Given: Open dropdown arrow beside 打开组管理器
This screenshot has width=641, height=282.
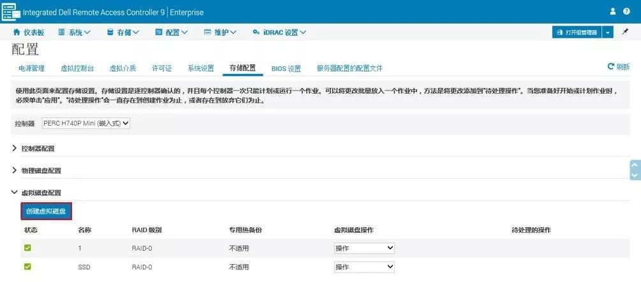Looking at the screenshot, I should tap(608, 33).
